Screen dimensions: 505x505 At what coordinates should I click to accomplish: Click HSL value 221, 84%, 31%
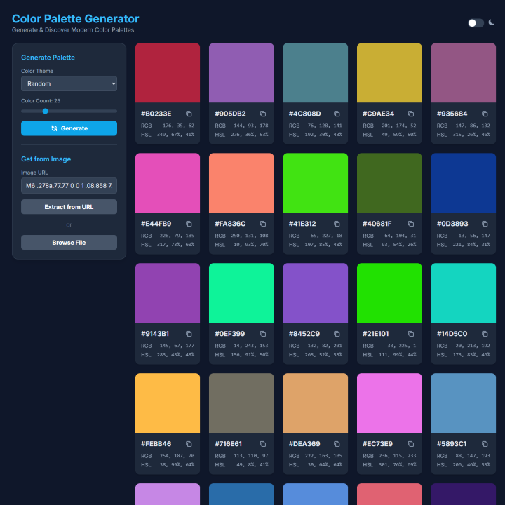click(x=471, y=245)
